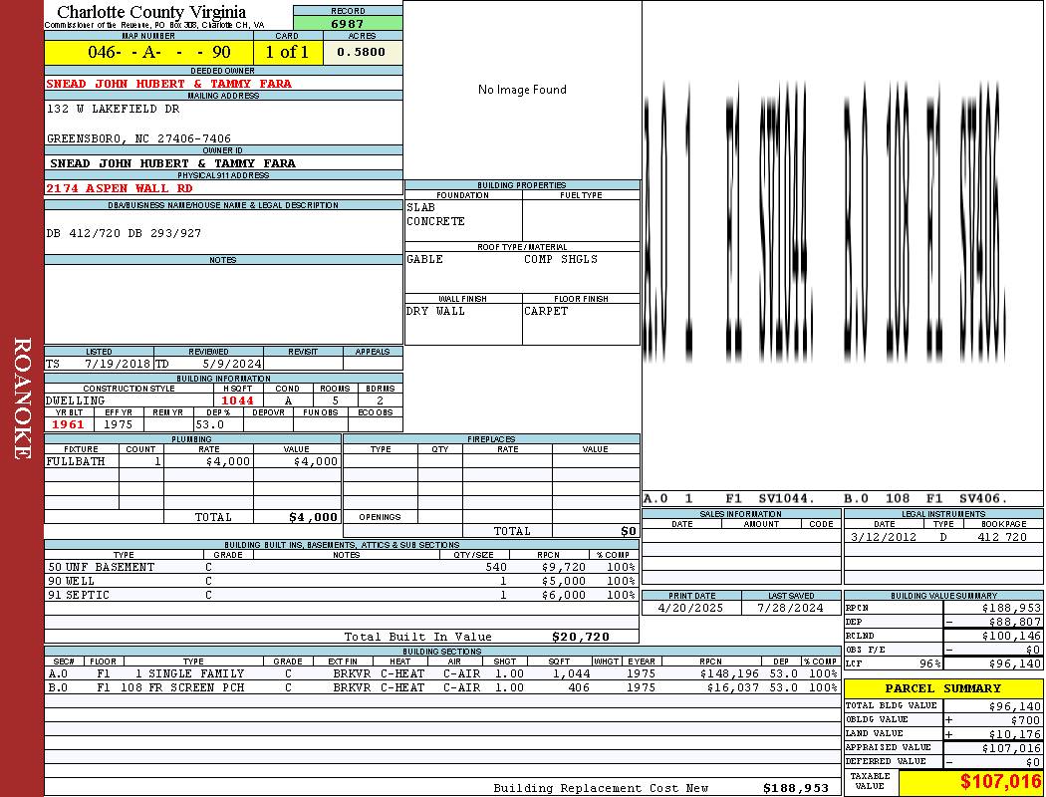Select the acres value 0.5800 field
Image resolution: width=1046 pixels, height=797 pixels.
tap(363, 52)
